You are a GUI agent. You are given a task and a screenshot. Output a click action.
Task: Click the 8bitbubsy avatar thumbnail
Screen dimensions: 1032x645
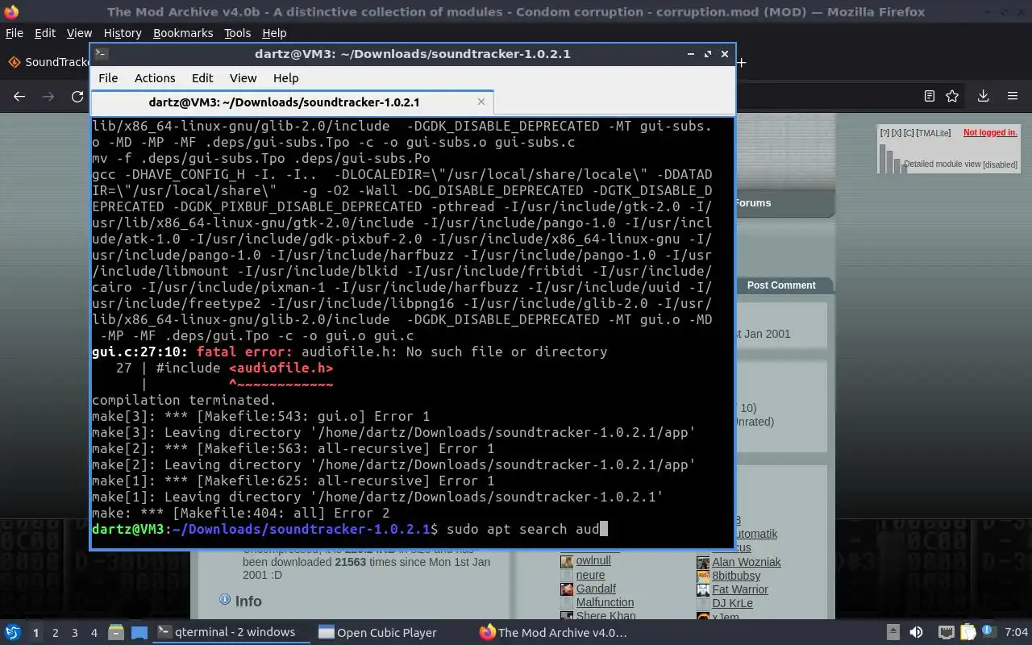click(703, 576)
